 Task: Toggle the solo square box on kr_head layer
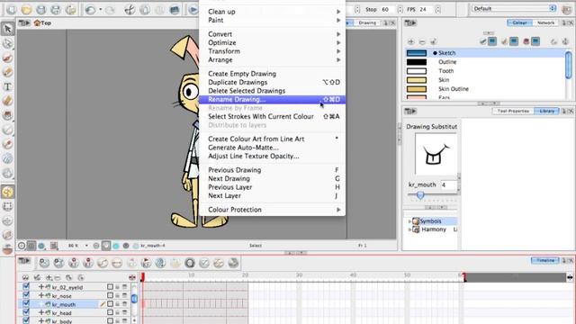tap(110, 312)
